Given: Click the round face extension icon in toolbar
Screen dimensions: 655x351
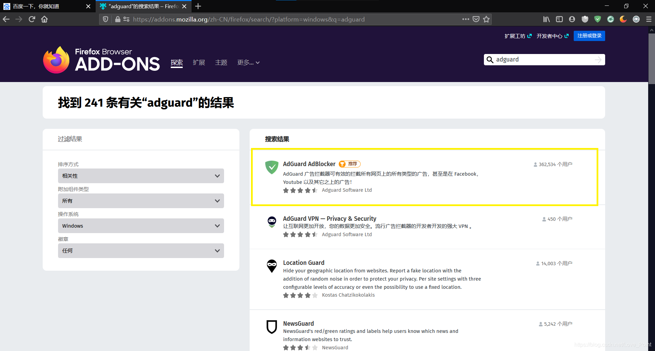Looking at the screenshot, I should point(636,19).
